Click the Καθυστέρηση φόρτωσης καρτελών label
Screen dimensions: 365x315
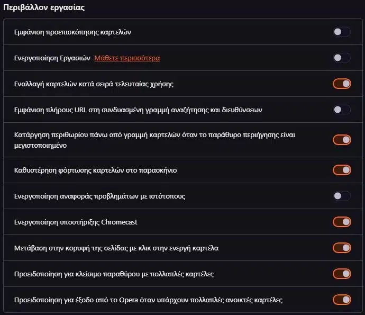click(x=95, y=170)
